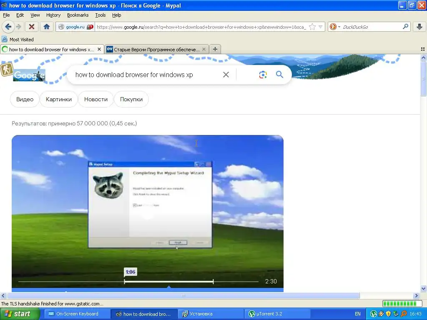This screenshot has height=320, width=427.
Task: Submit search with the blue magnifier icon
Action: click(x=279, y=75)
